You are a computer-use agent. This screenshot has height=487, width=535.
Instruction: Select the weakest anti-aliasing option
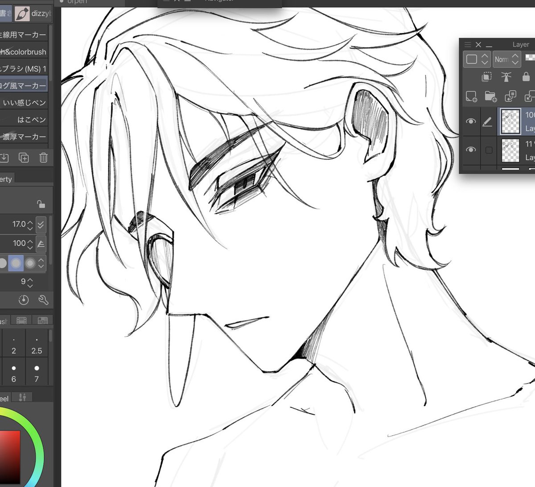click(3, 263)
